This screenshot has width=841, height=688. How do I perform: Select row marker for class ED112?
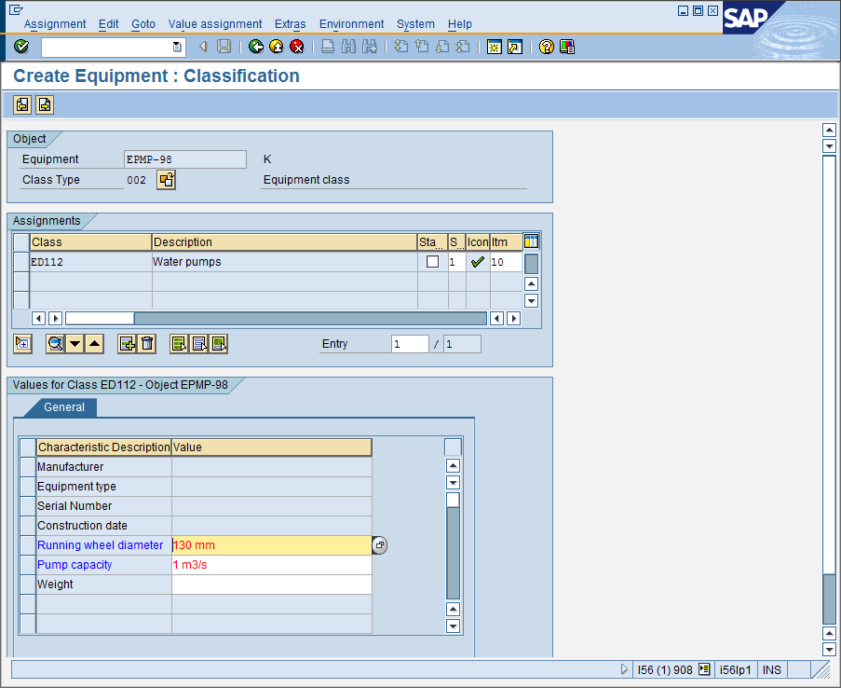pyautogui.click(x=20, y=262)
